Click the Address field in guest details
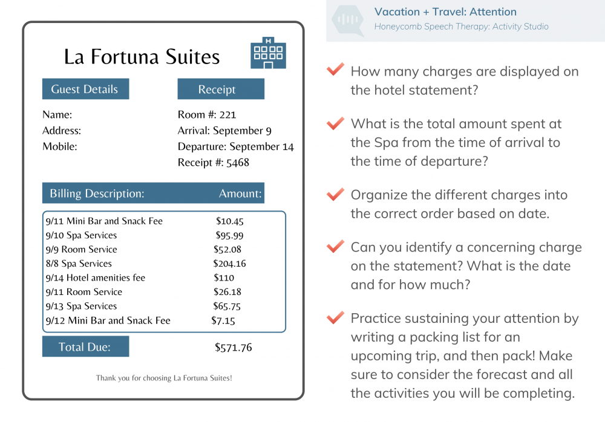605x422 pixels. coord(62,131)
